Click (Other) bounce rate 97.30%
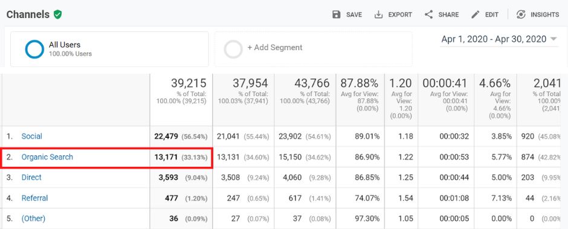 (x=367, y=219)
